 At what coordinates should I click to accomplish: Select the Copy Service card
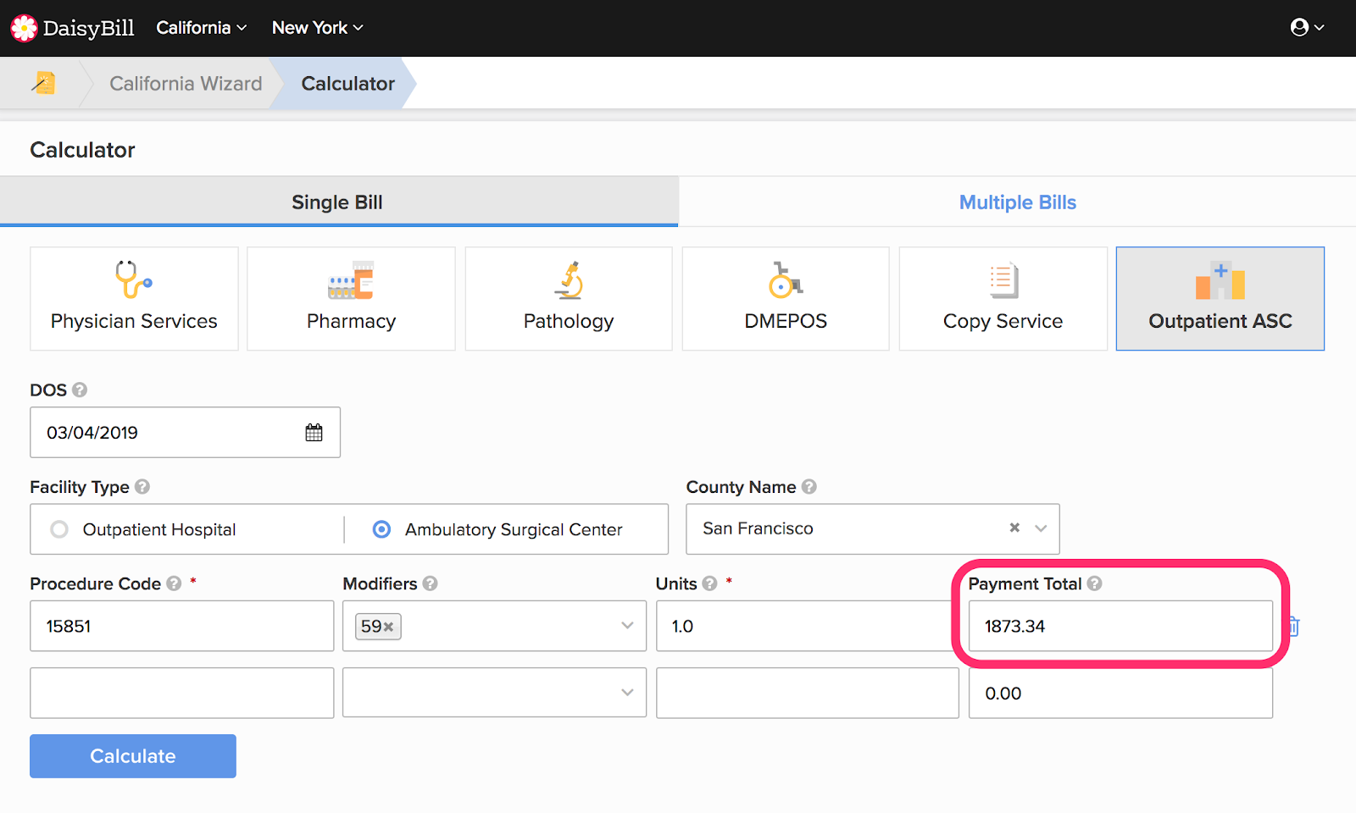click(x=1003, y=298)
